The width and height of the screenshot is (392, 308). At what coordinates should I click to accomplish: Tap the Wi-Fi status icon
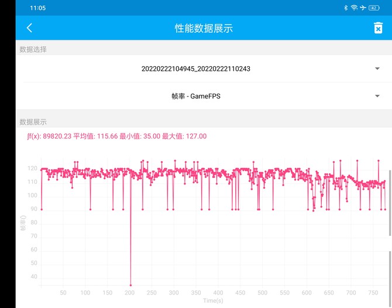pos(354,8)
